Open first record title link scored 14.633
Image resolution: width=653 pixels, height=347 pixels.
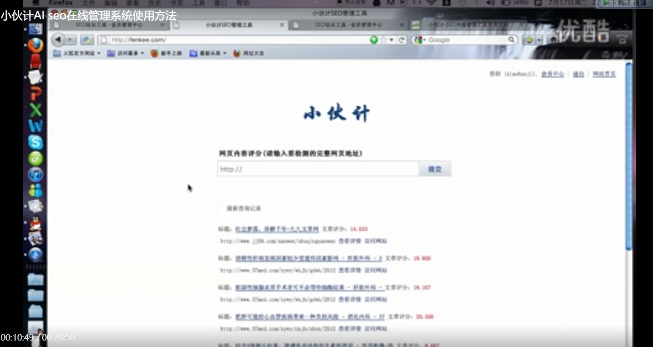pyautogui.click(x=277, y=229)
